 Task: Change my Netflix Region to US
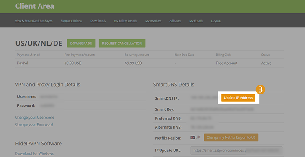[231, 137]
